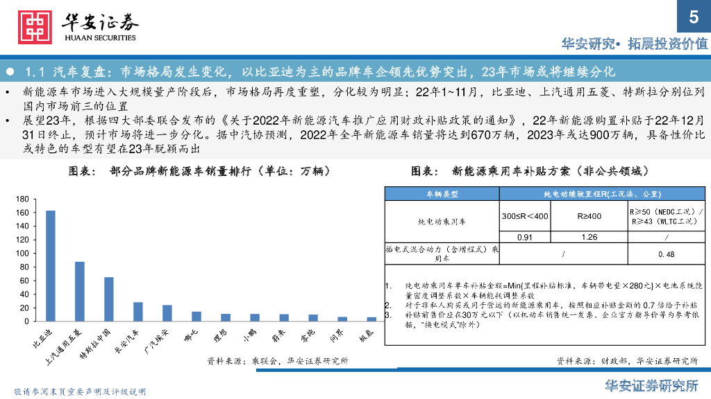Click the axis label 广汽埃安
The width and height of the screenshot is (711, 399).
tap(156, 342)
